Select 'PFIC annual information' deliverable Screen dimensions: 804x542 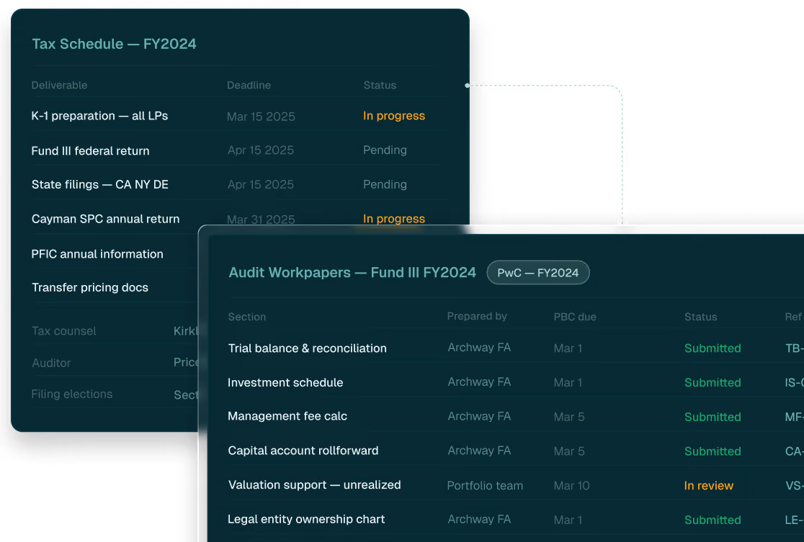pos(97,254)
